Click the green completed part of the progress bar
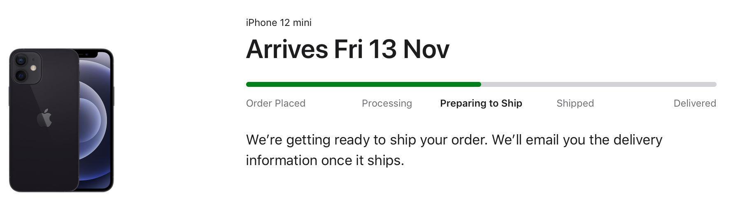Viewport: 731px width, 205px height. coord(362,84)
